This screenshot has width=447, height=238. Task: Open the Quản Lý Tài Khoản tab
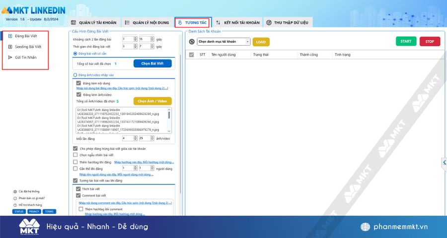pos(94,22)
